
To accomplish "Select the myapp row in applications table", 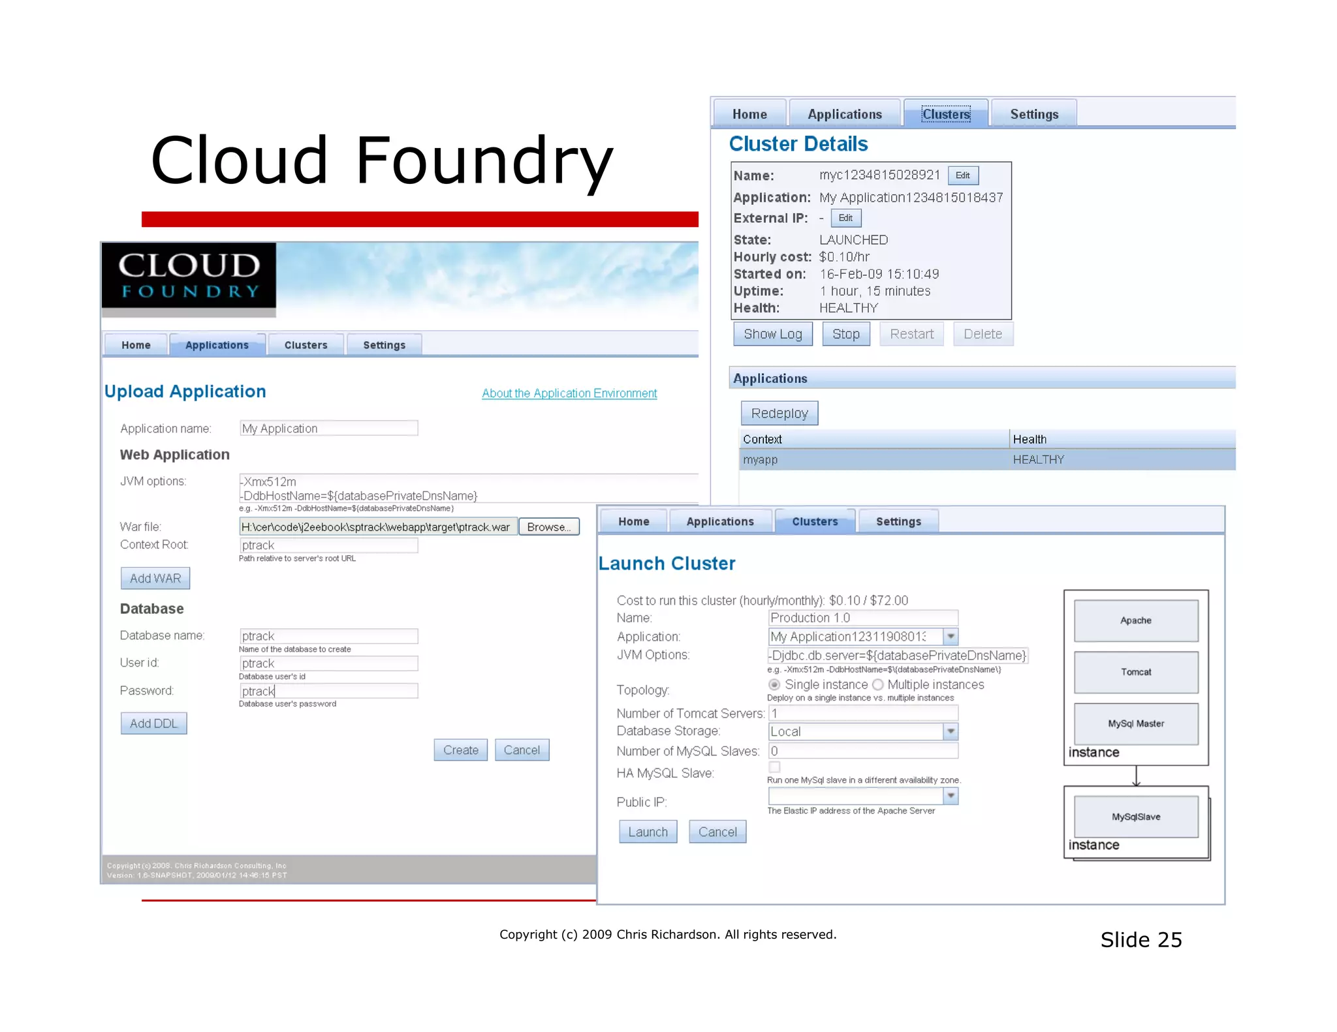I will tap(988, 459).
